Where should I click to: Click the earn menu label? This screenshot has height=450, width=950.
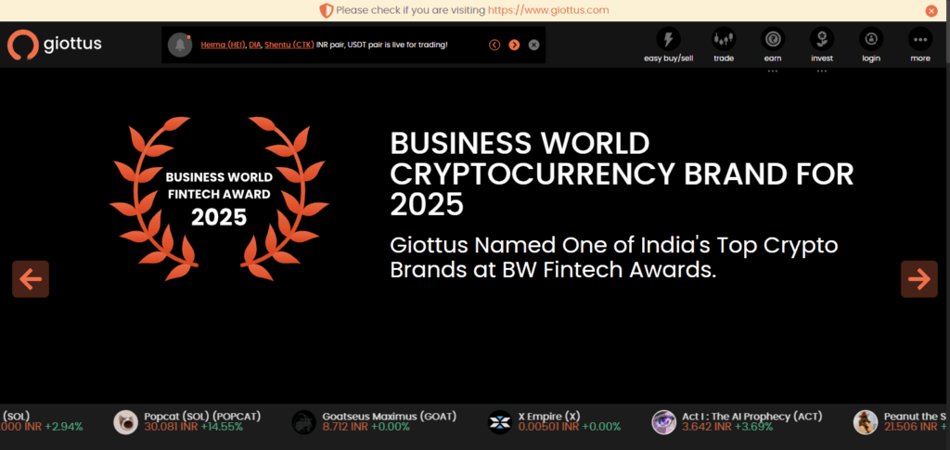773,58
